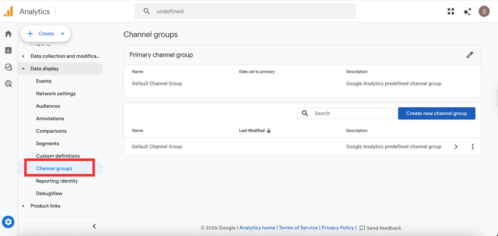Image resolution: width=498 pixels, height=236 pixels.
Task: Focus the channel group Search field
Action: (345, 113)
